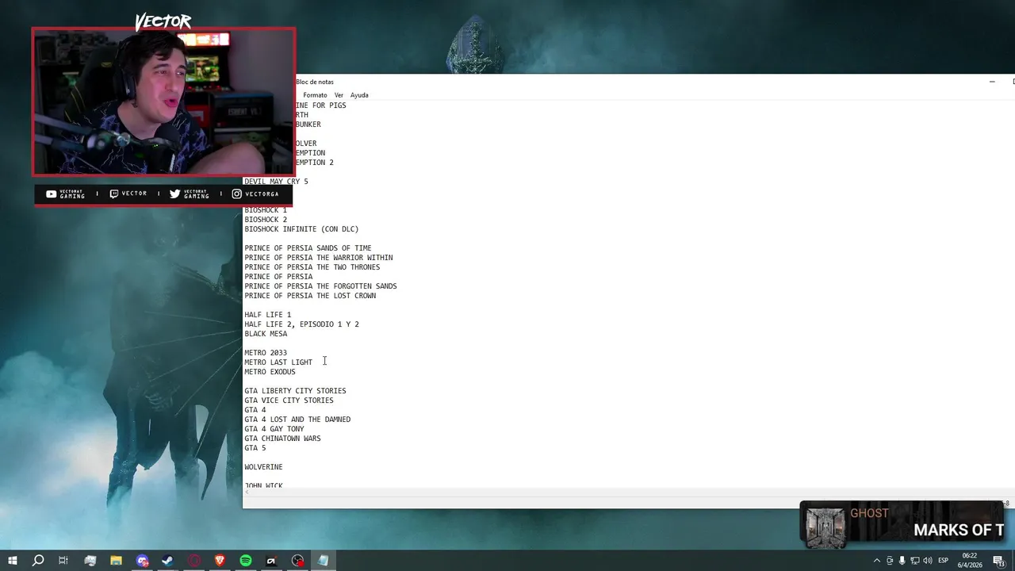1015x571 pixels.
Task: Click the line HALF LIFE 1
Action: coord(267,315)
